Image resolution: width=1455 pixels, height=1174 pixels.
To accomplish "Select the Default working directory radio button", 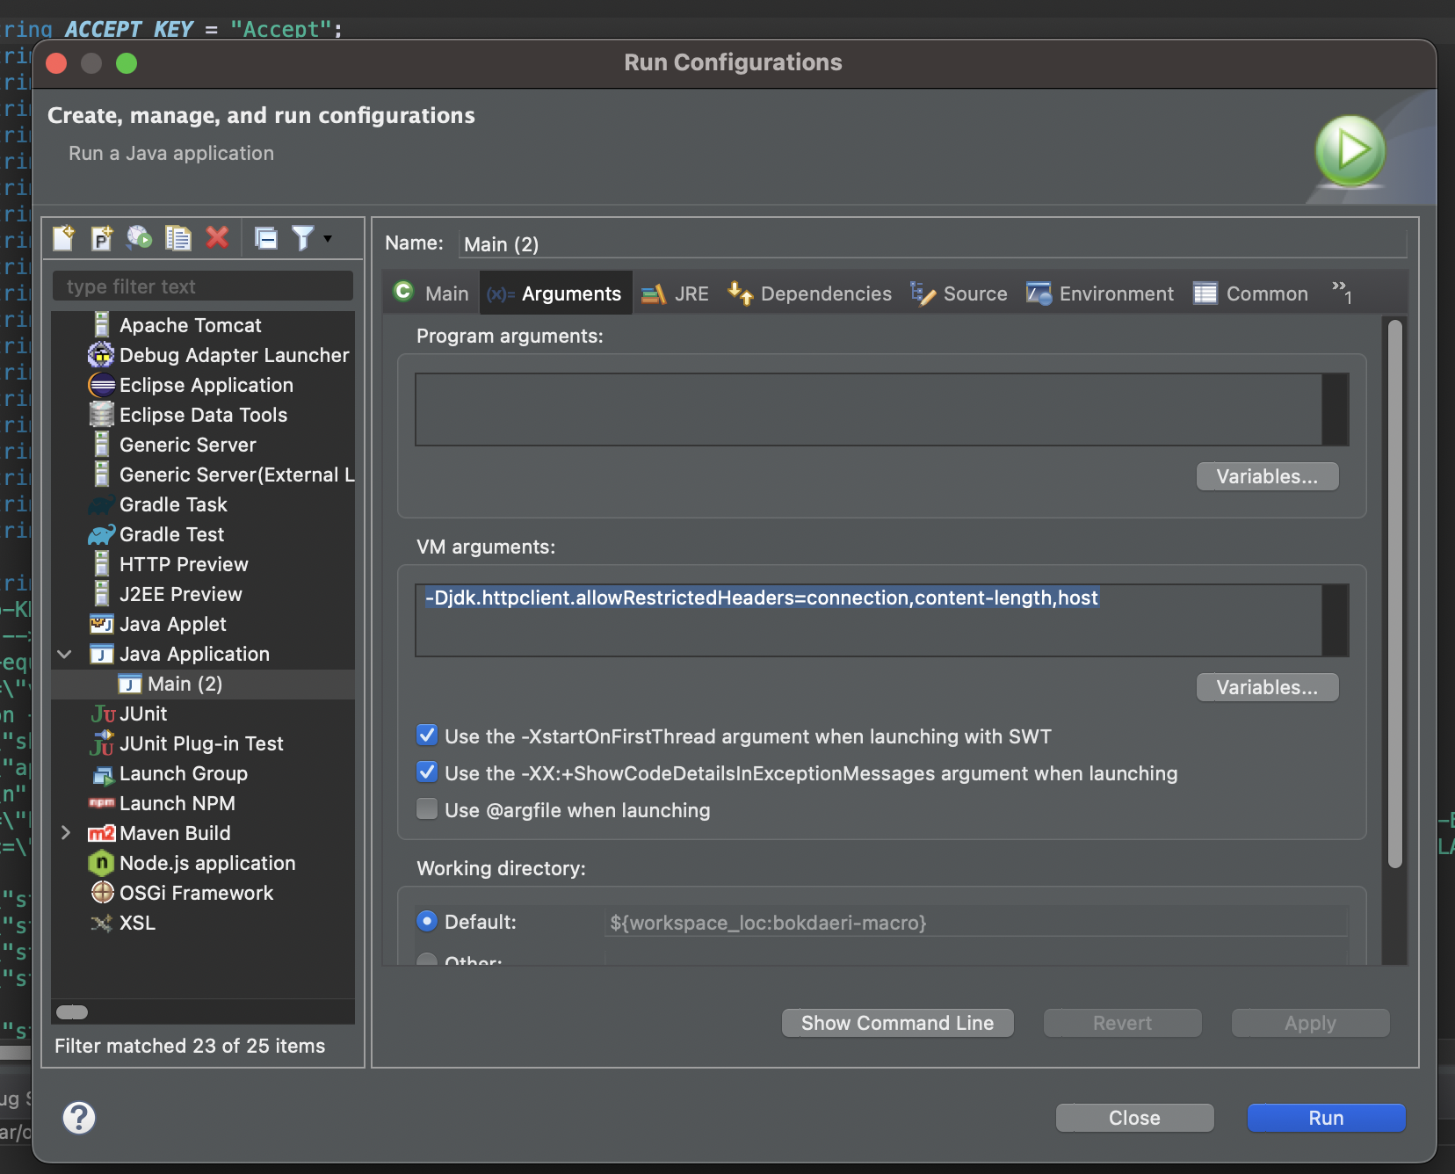I will tap(427, 921).
